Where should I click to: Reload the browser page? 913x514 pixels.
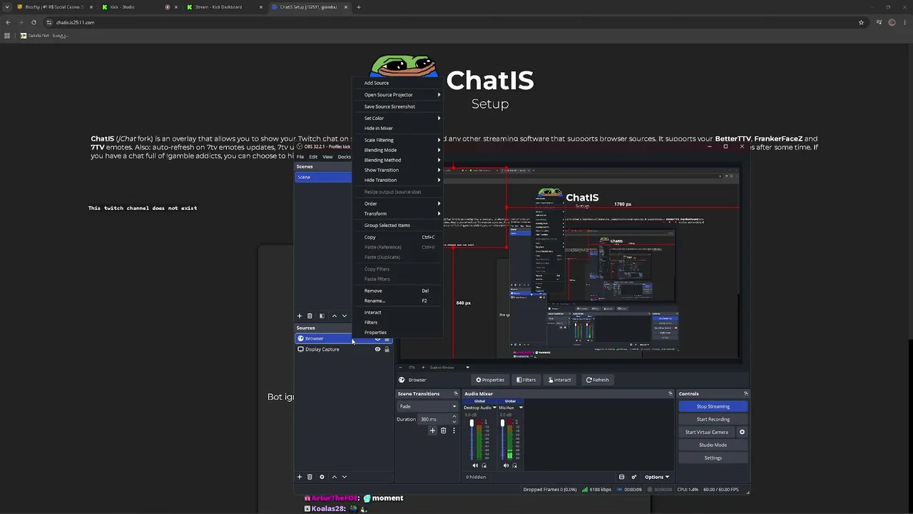pos(34,22)
